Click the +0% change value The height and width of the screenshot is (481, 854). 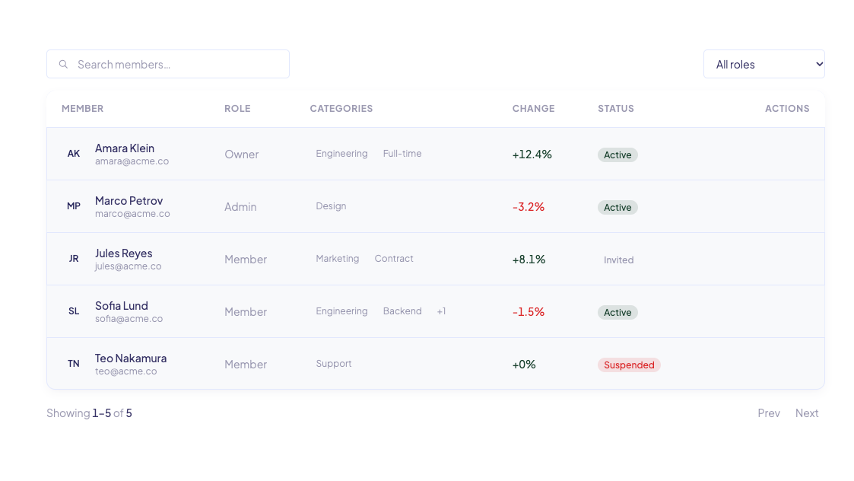[524, 365]
